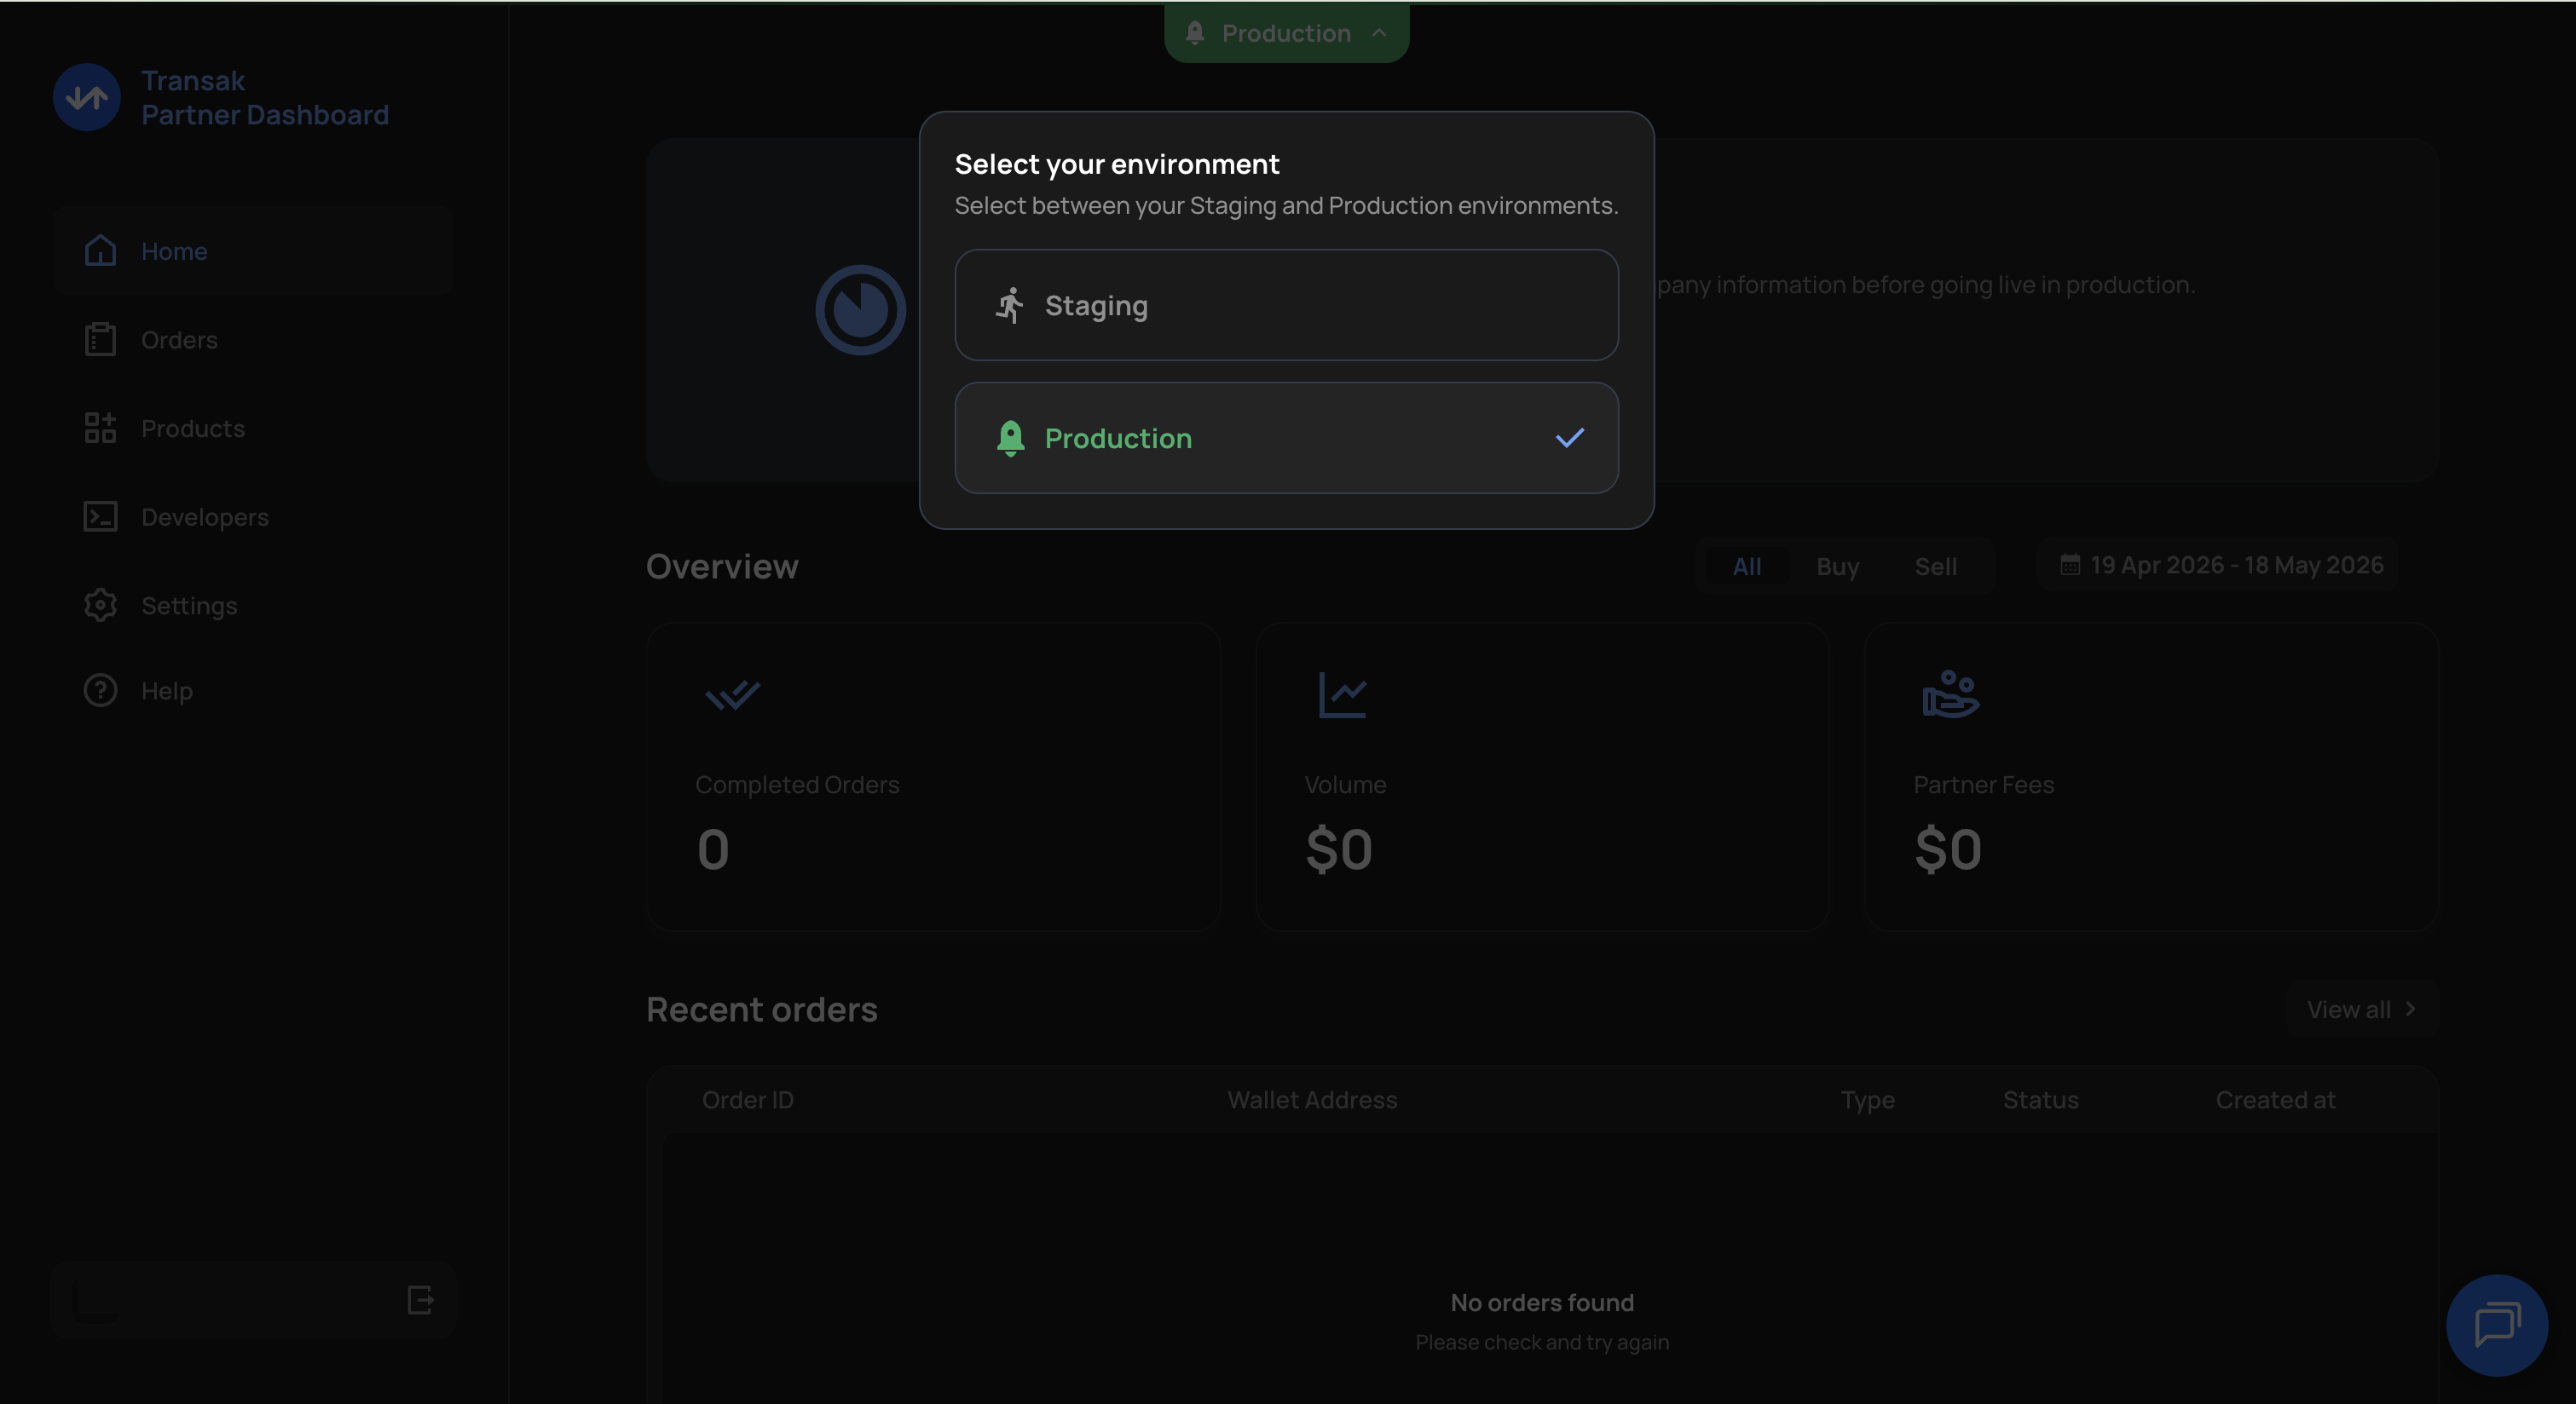2576x1404 pixels.
Task: Select the Production environment option
Action: point(1286,438)
